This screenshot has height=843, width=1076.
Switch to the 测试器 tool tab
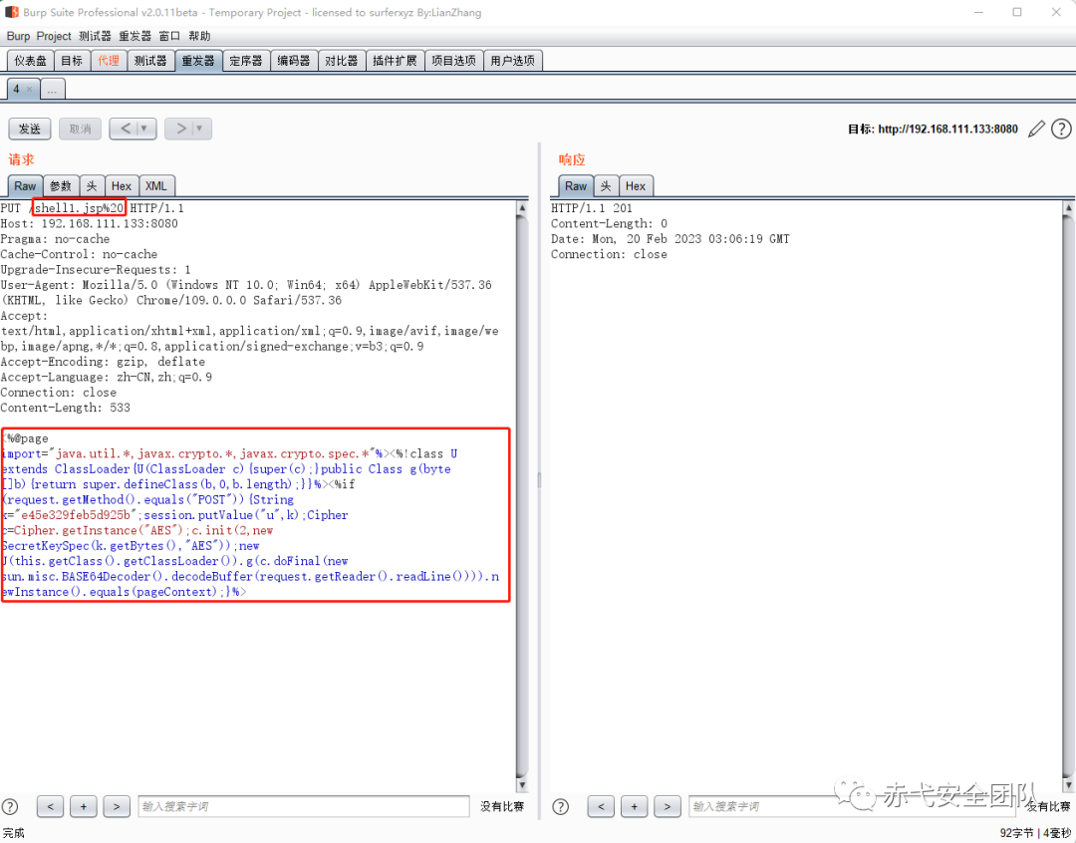(x=150, y=61)
